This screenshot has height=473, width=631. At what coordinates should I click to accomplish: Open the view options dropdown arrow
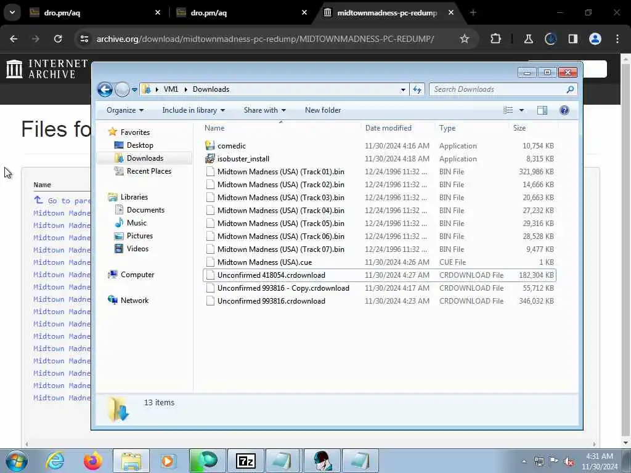click(521, 110)
